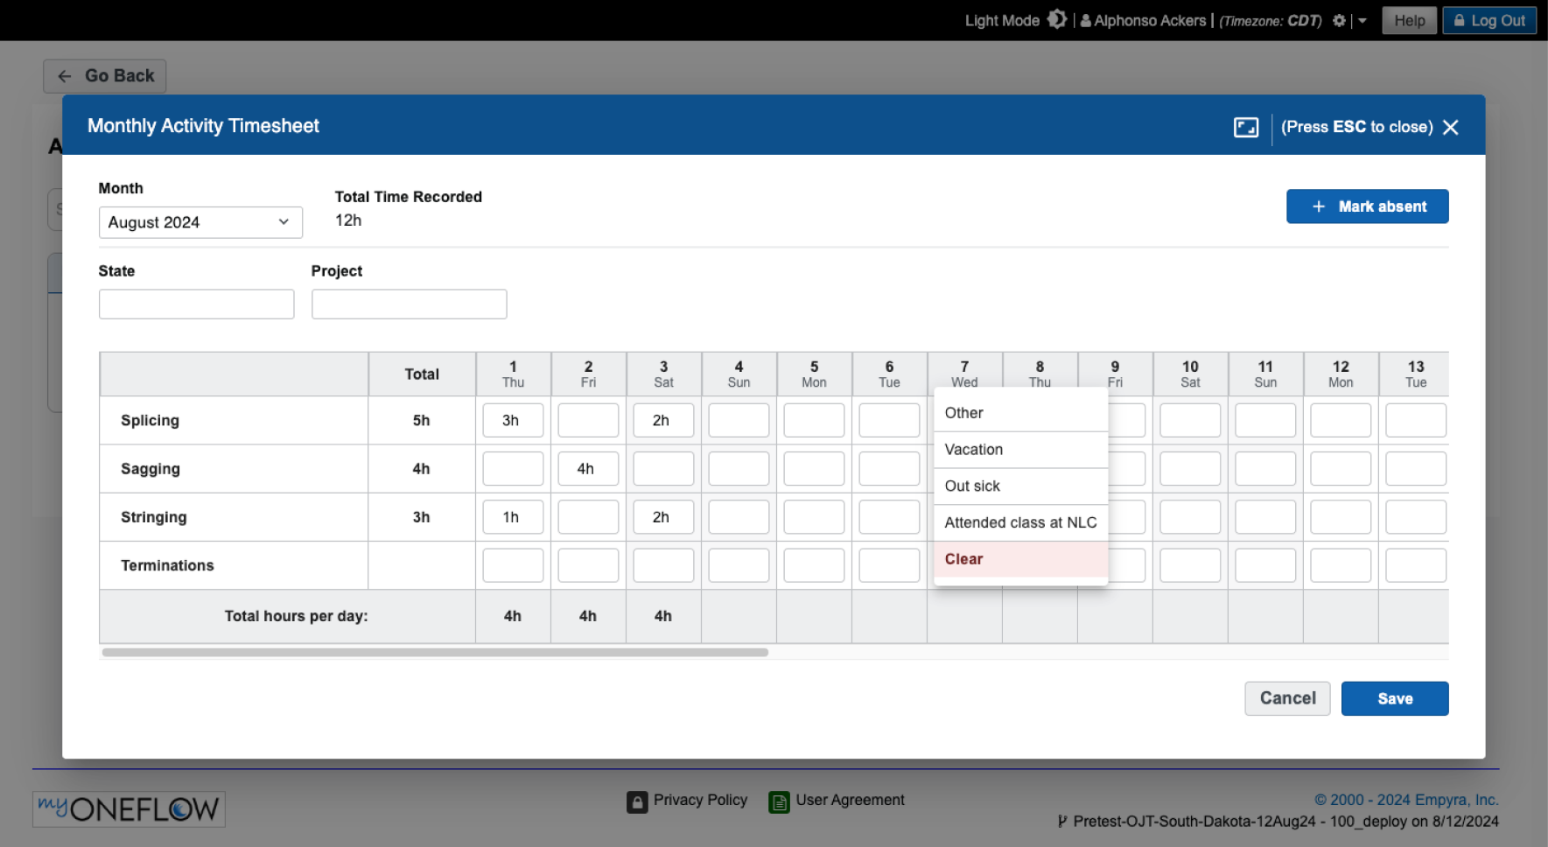This screenshot has width=1548, height=847.
Task: Open the Month dropdown showing August 2024
Action: pos(200,222)
